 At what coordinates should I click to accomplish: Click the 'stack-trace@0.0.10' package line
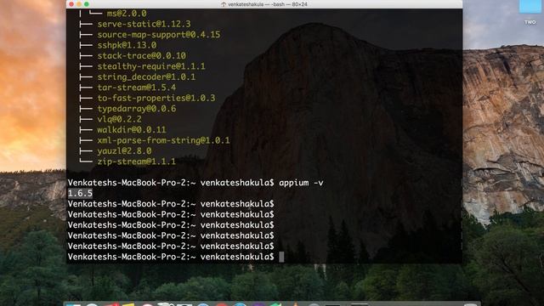pos(142,56)
